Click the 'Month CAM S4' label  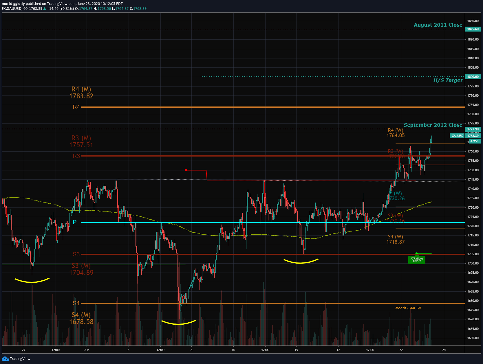click(408, 308)
